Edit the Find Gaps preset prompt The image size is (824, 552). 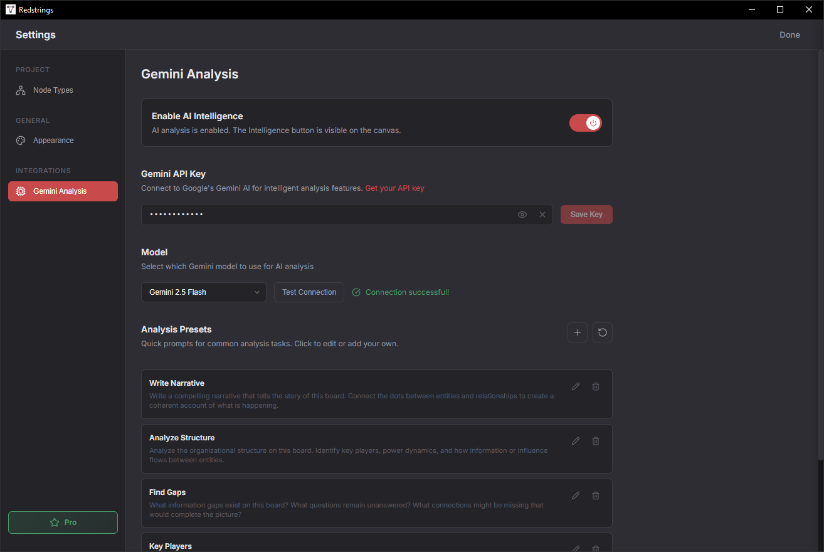[575, 495]
